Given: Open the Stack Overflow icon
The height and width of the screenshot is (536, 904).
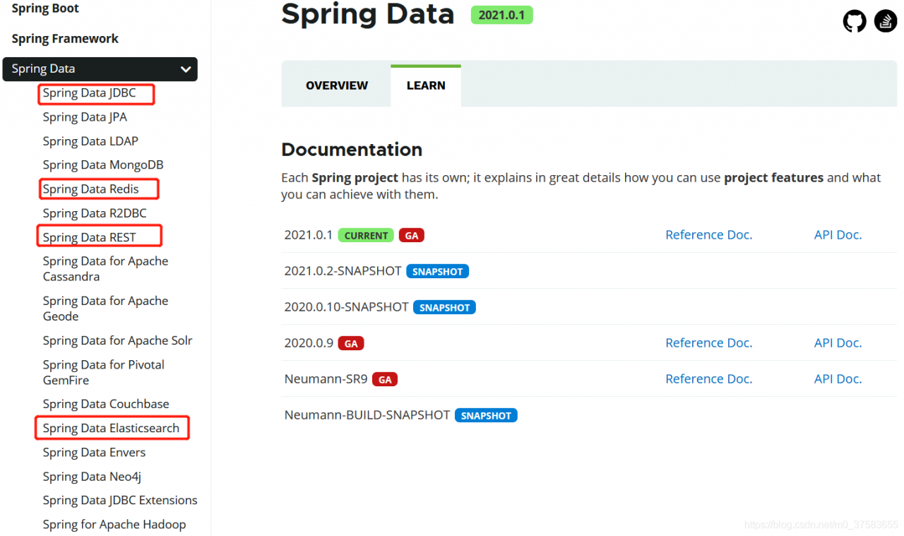Looking at the screenshot, I should tap(886, 21).
